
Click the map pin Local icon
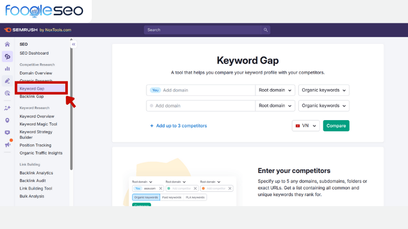coord(7,121)
